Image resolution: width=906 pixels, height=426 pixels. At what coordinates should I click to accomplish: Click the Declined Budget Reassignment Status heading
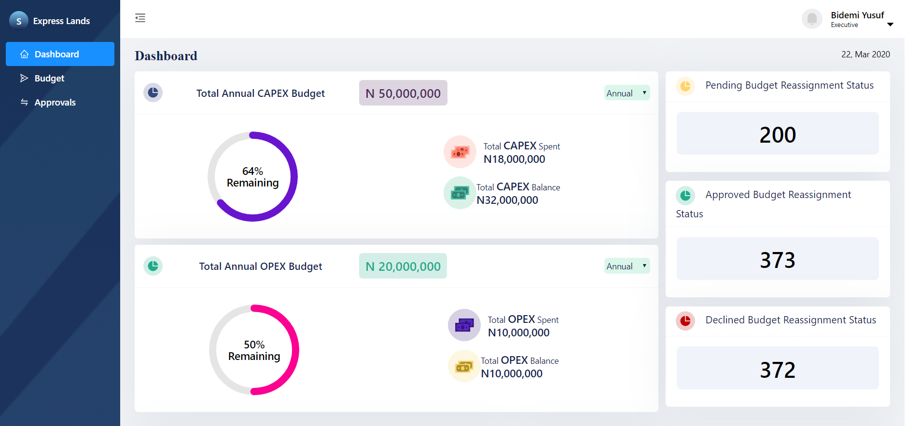tap(791, 320)
